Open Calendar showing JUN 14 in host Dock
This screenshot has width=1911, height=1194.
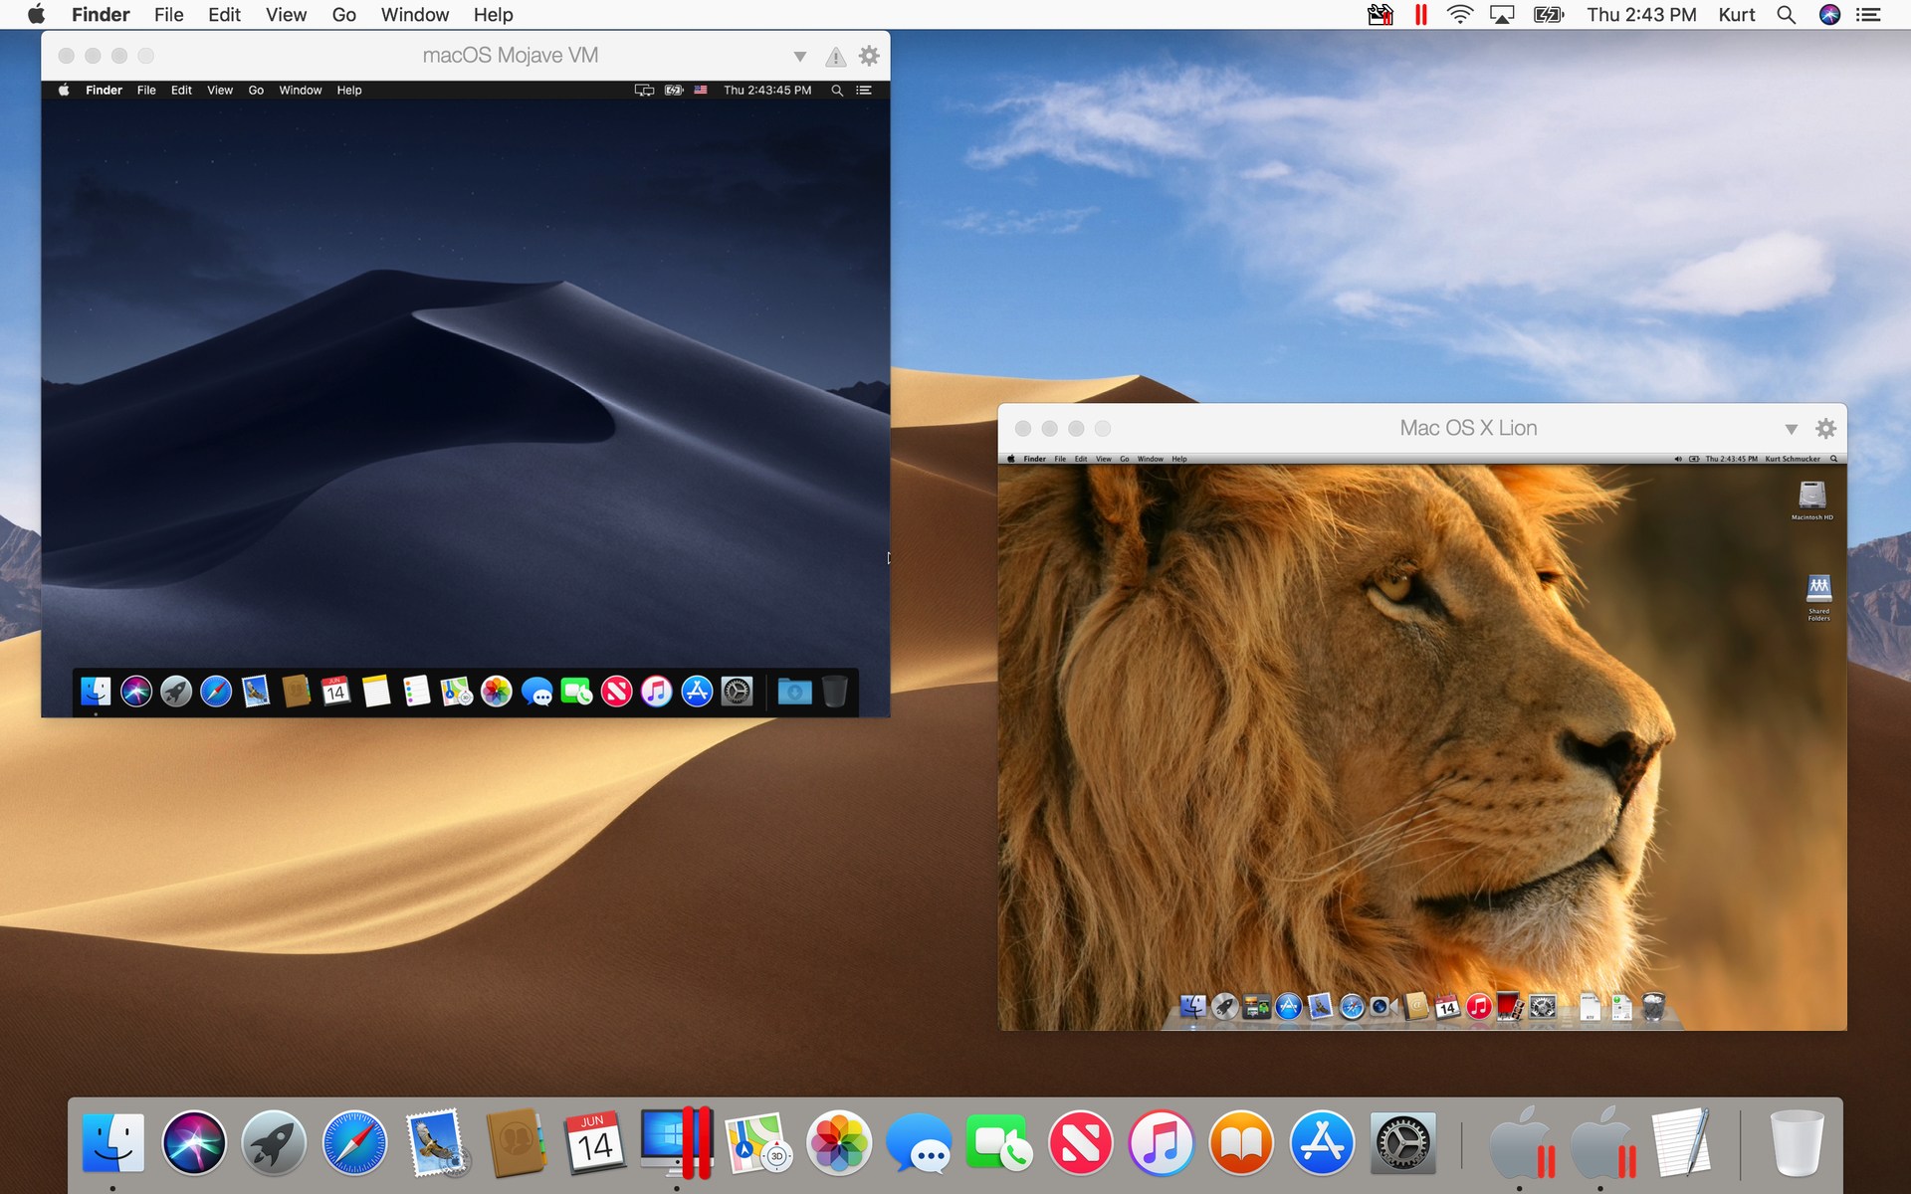pos(595,1142)
